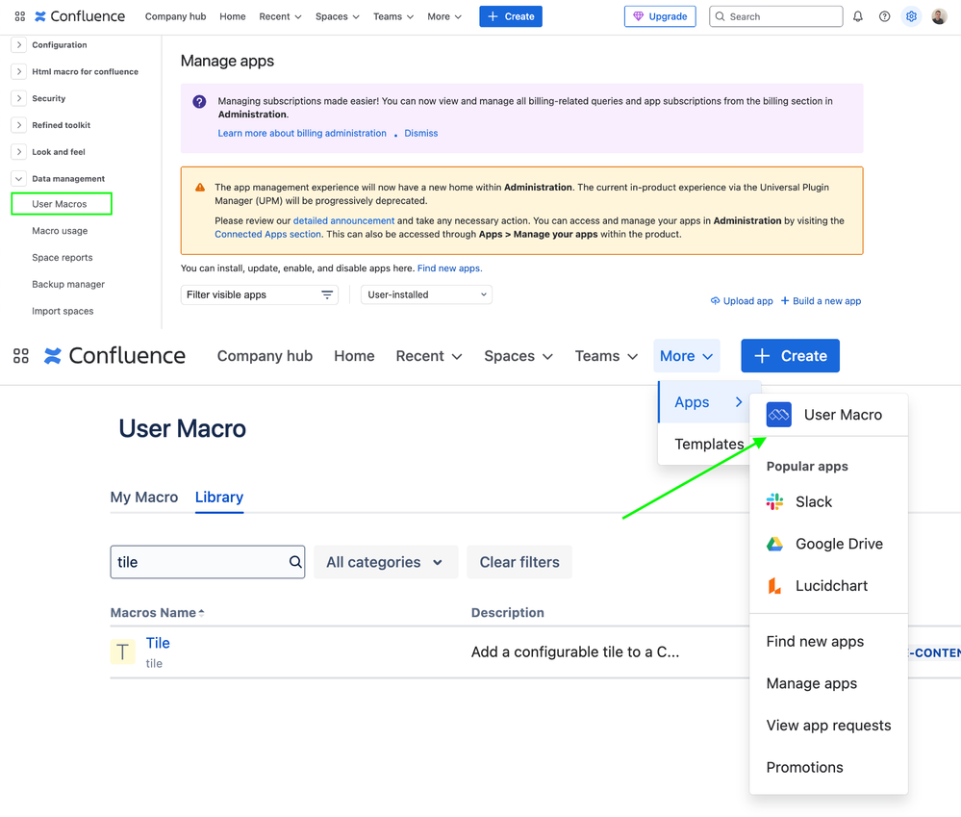Click the Find new apps link
The height and width of the screenshot is (817, 961).
tap(449, 268)
